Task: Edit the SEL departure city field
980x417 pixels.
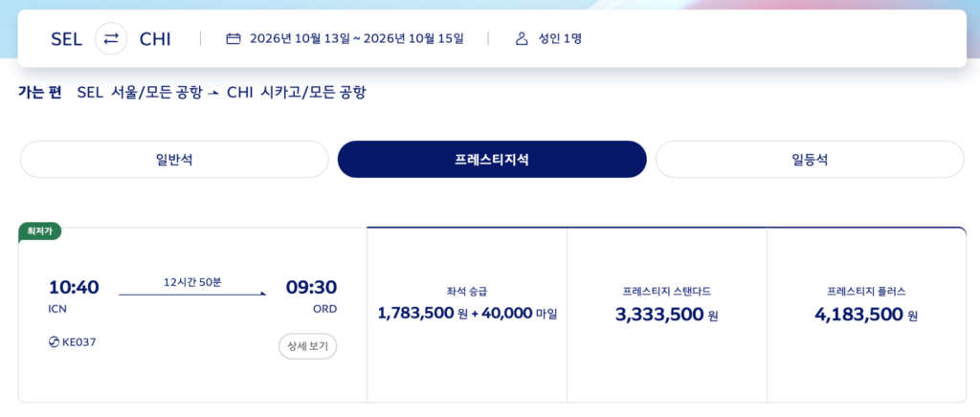Action: click(67, 39)
